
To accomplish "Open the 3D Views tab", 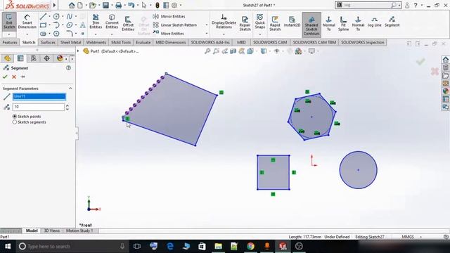I will 51,231.
